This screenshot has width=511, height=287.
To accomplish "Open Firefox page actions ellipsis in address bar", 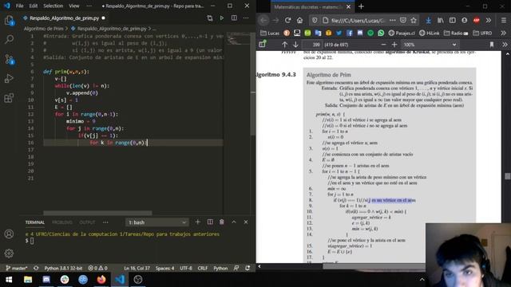I will [x=393, y=20].
